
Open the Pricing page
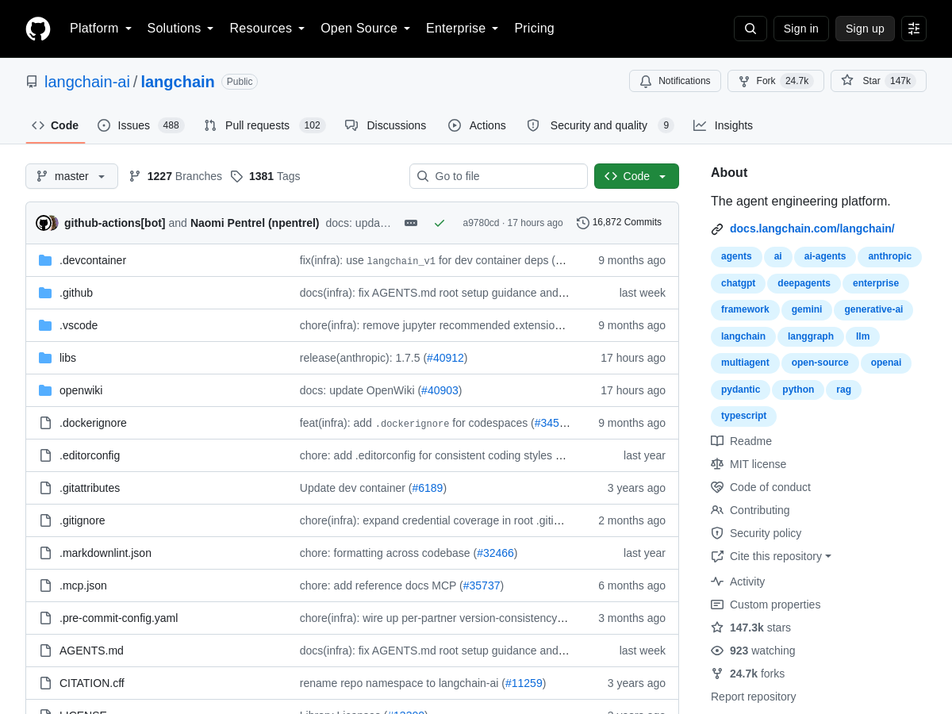(535, 29)
